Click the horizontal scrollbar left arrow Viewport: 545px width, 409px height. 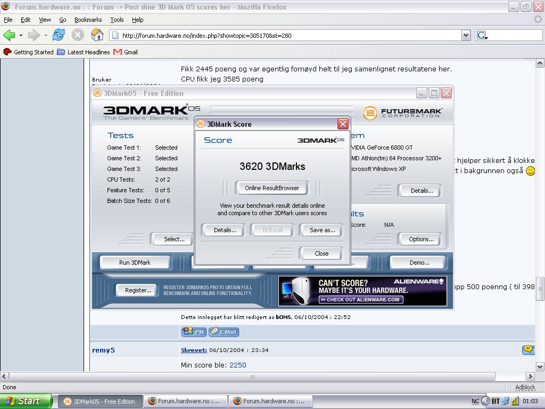(x=4, y=377)
